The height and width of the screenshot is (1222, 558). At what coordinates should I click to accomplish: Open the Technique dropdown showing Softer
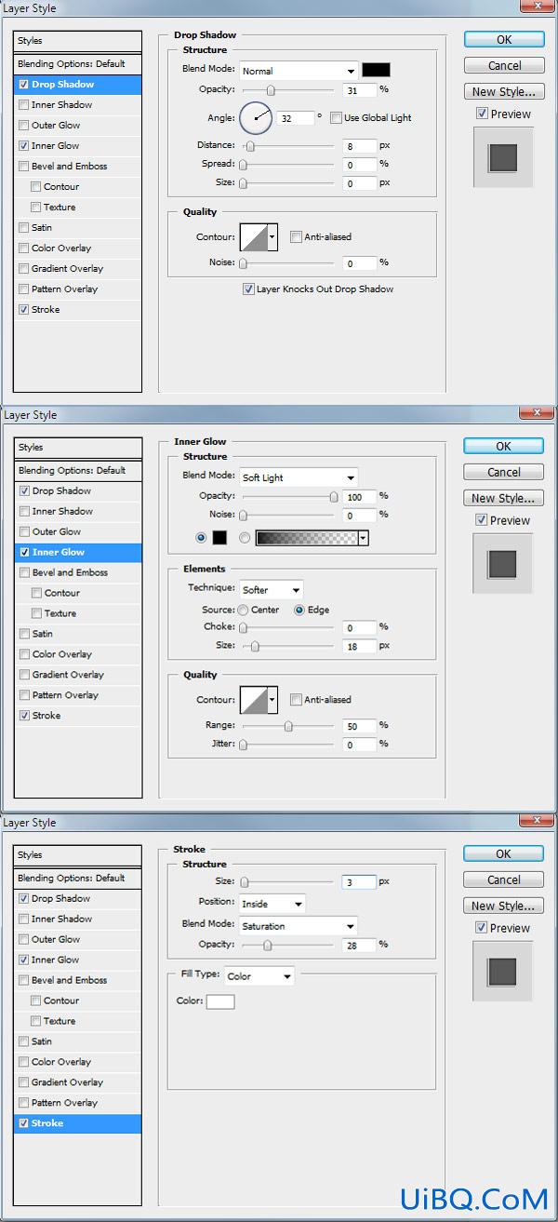click(272, 590)
